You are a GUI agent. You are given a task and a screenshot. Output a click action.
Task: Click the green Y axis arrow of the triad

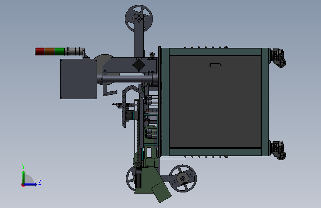click(24, 177)
